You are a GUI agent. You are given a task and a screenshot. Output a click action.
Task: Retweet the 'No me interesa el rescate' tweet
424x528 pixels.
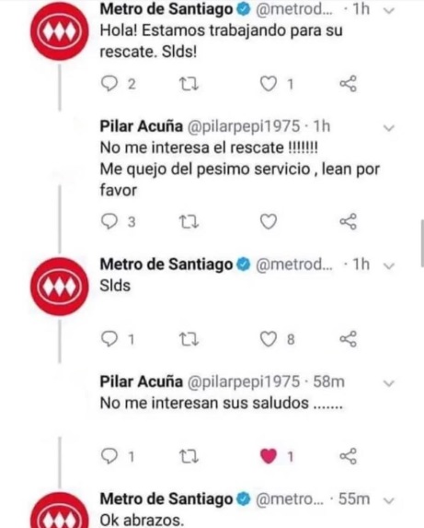point(189,222)
